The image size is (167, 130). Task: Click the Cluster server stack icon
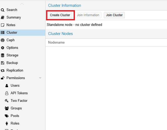(3, 32)
